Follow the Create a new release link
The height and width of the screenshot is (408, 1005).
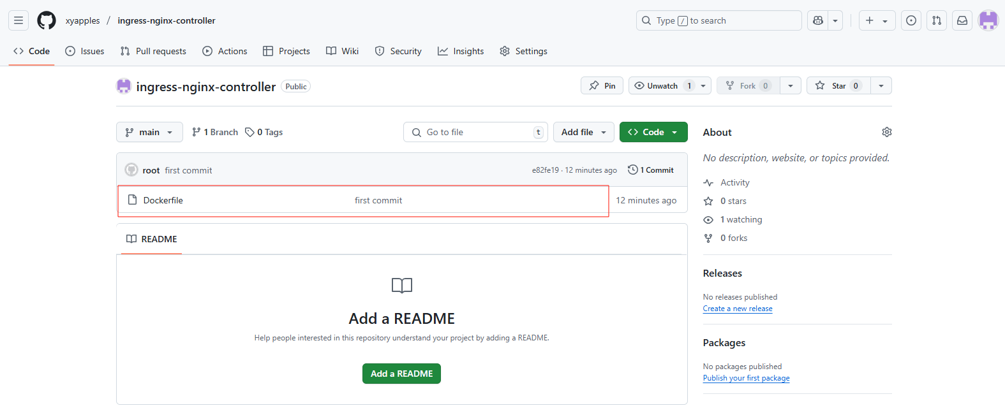(x=737, y=309)
